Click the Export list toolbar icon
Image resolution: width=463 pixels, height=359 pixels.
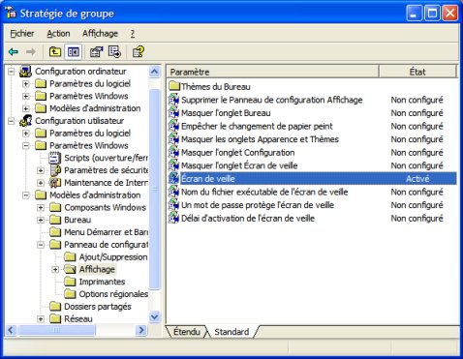(x=114, y=51)
